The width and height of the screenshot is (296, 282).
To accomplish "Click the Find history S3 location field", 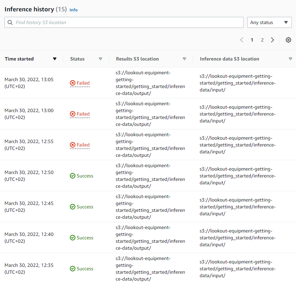I will 124,22.
